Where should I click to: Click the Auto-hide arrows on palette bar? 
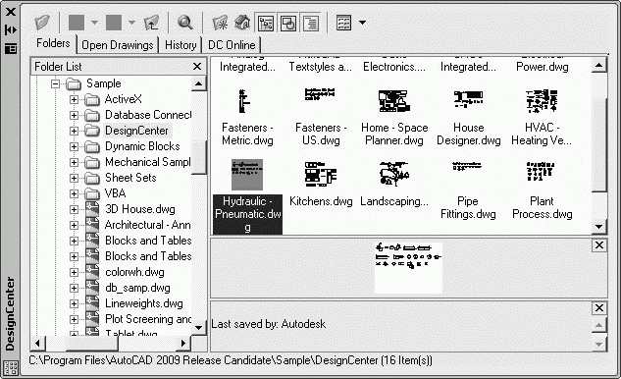(x=11, y=29)
